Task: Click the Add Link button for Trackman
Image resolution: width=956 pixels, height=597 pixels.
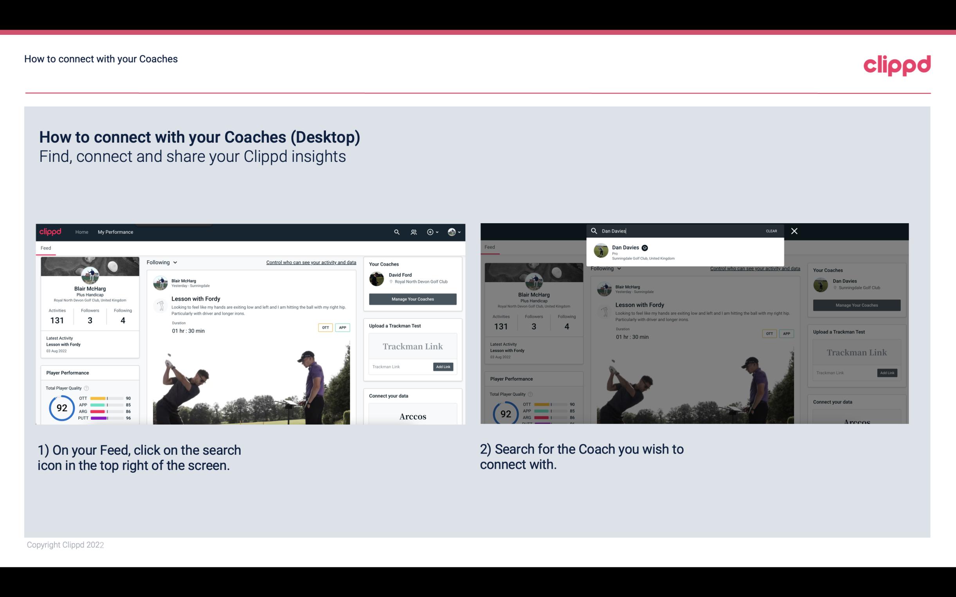Action: tap(443, 365)
